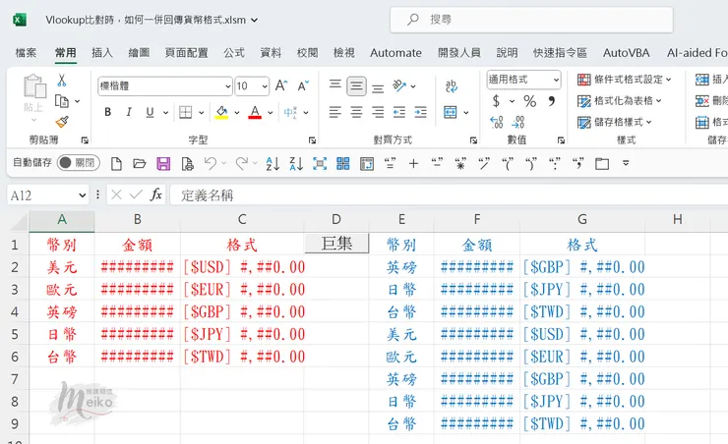Open the number format dropdown

coord(556,80)
